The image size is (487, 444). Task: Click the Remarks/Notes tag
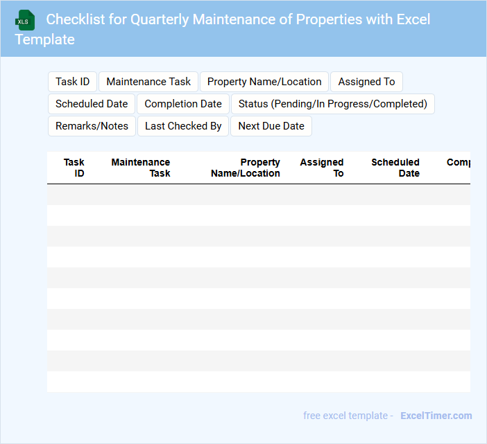click(x=92, y=126)
